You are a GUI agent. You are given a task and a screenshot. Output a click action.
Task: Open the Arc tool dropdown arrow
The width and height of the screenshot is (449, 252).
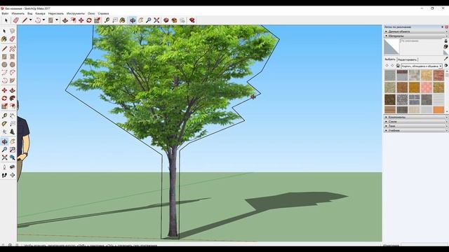pyautogui.click(x=43, y=20)
